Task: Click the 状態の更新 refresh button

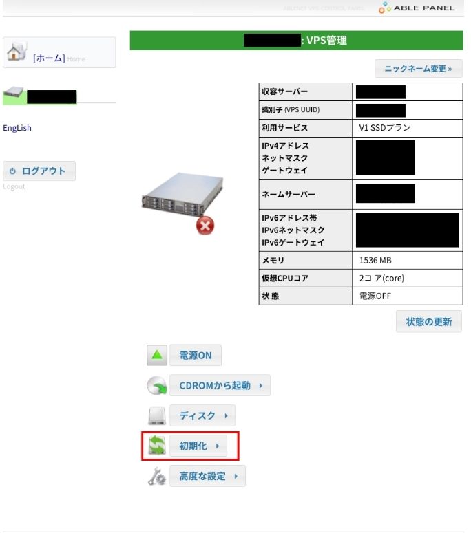Action: pyautogui.click(x=429, y=321)
